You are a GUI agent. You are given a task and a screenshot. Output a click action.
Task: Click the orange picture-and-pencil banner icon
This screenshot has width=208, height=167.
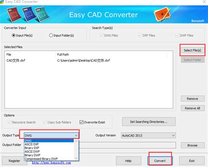[162, 15]
